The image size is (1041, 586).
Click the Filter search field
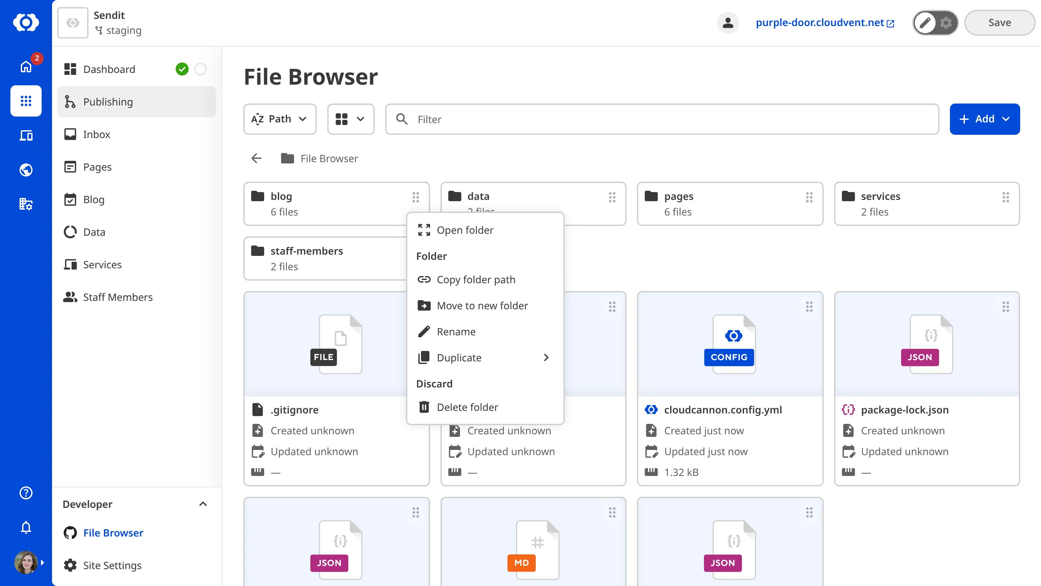point(662,119)
